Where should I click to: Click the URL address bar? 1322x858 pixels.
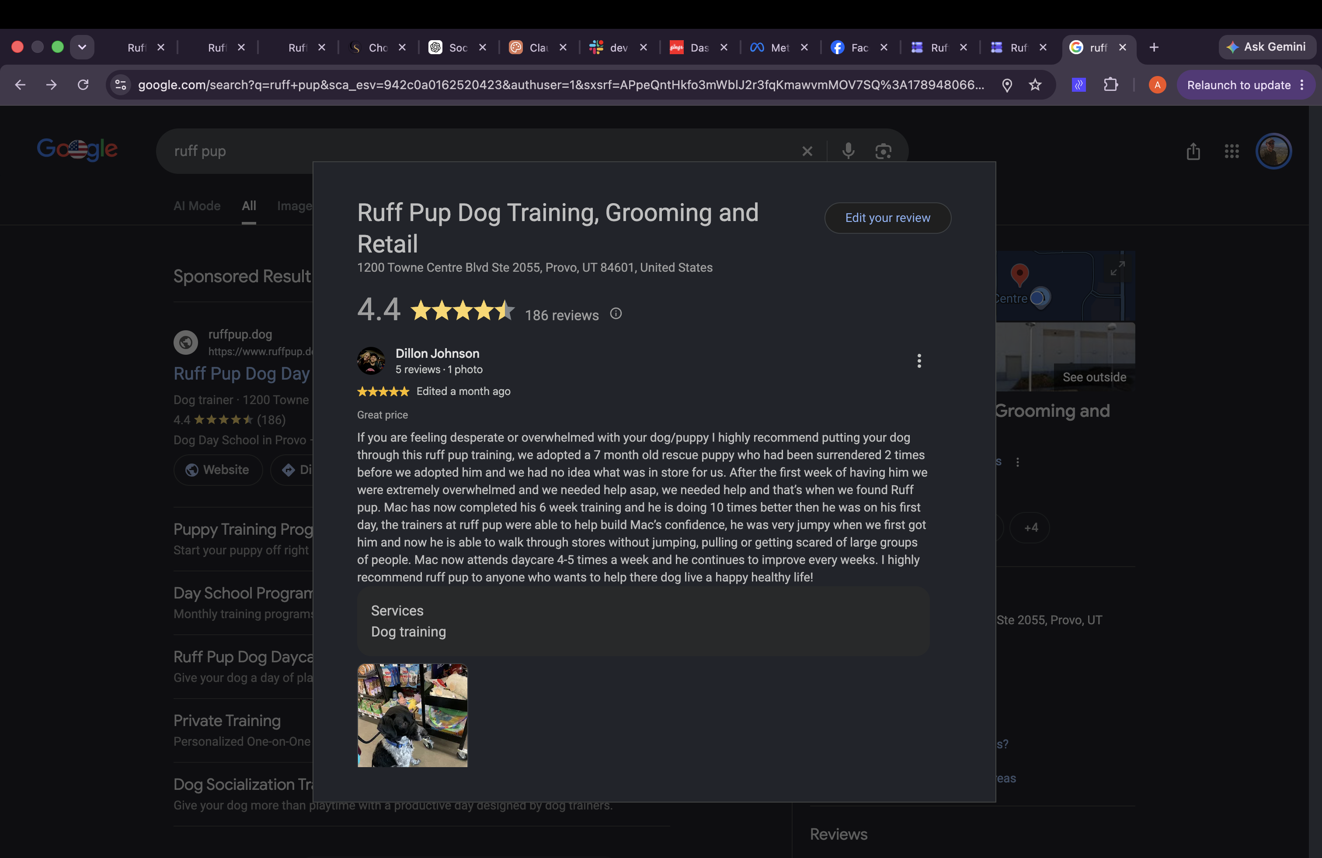(x=561, y=85)
